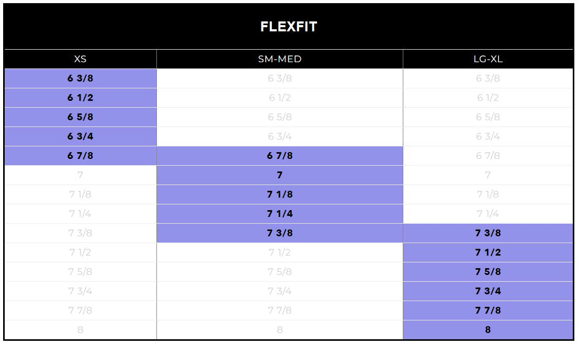Click highlighted 7 1/4 in SM-MED column
578x345 pixels.
click(280, 214)
